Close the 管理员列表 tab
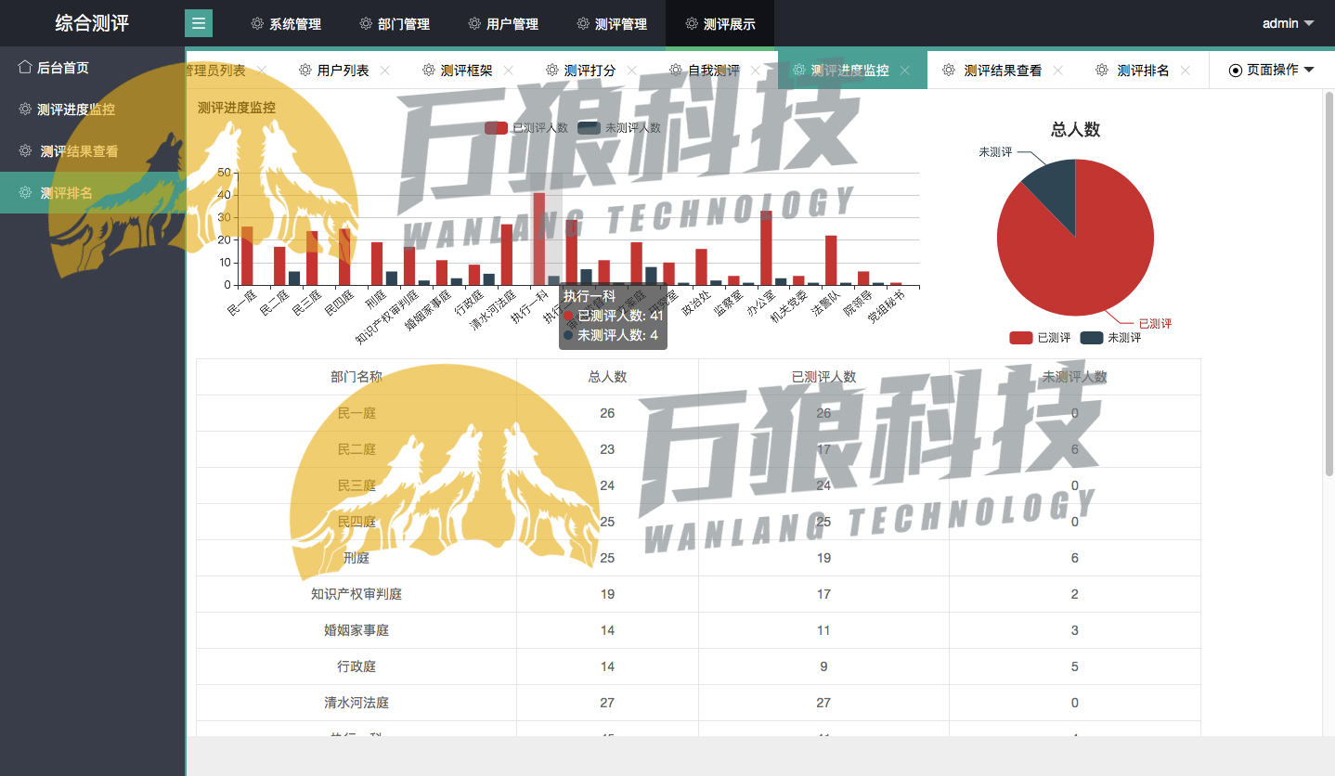The image size is (1335, 776). [262, 71]
